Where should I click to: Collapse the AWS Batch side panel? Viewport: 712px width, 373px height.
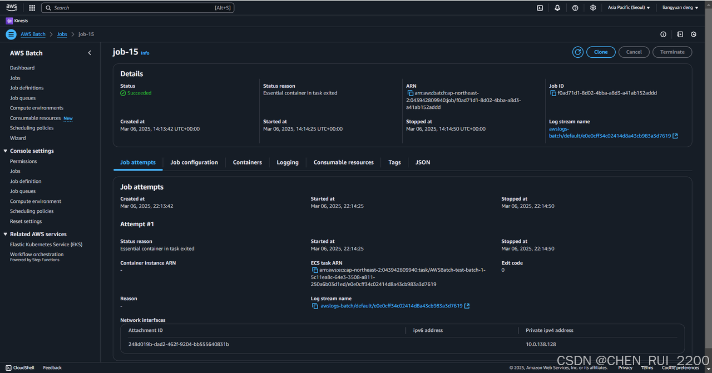tap(90, 53)
